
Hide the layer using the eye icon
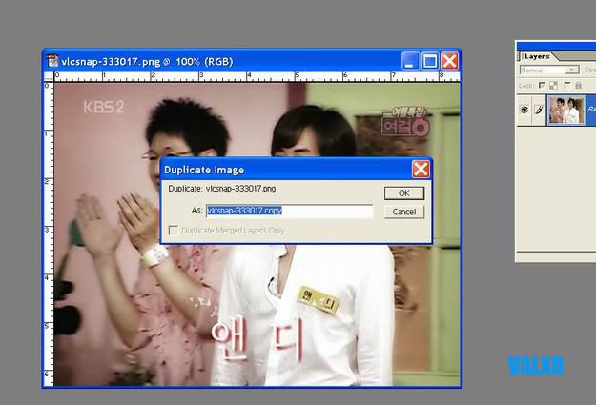click(524, 110)
